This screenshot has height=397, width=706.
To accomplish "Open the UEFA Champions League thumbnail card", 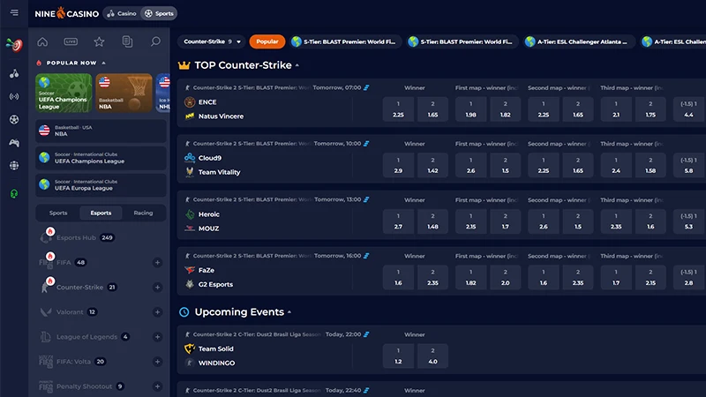I will pyautogui.click(x=63, y=93).
